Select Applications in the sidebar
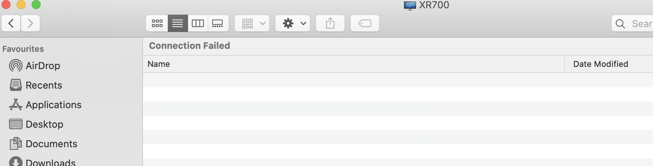This screenshot has width=653, height=166. 53,105
